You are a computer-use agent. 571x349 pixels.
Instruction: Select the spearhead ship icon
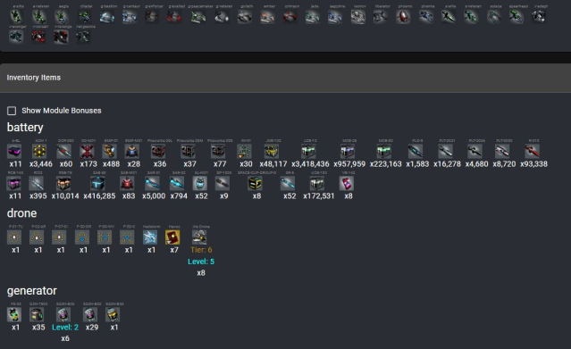[x=516, y=16]
